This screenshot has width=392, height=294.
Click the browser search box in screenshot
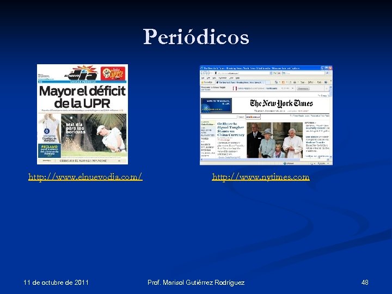coord(303,73)
